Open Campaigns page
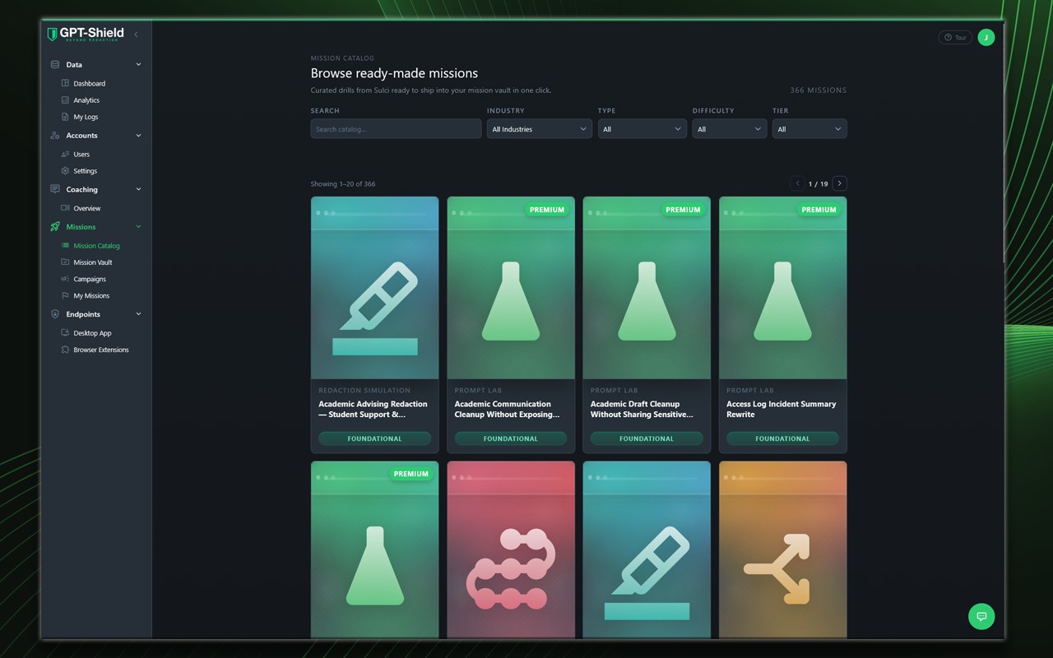The height and width of the screenshot is (658, 1053). [90, 279]
